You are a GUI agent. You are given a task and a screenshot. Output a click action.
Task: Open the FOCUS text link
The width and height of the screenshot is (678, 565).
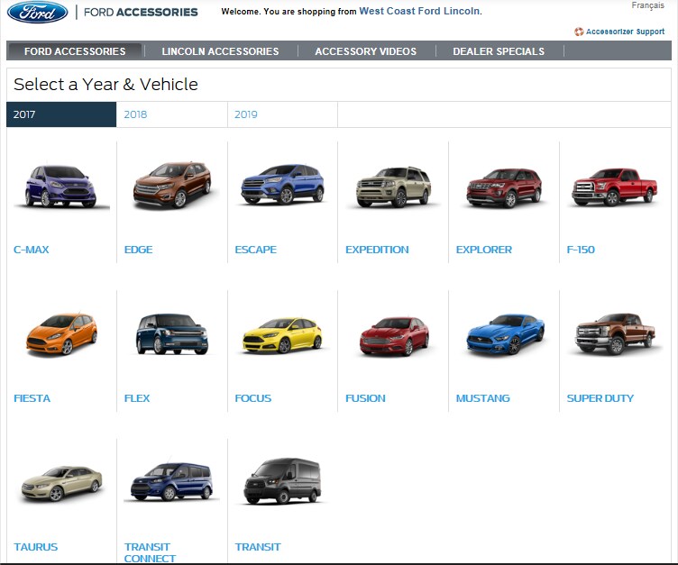(253, 398)
